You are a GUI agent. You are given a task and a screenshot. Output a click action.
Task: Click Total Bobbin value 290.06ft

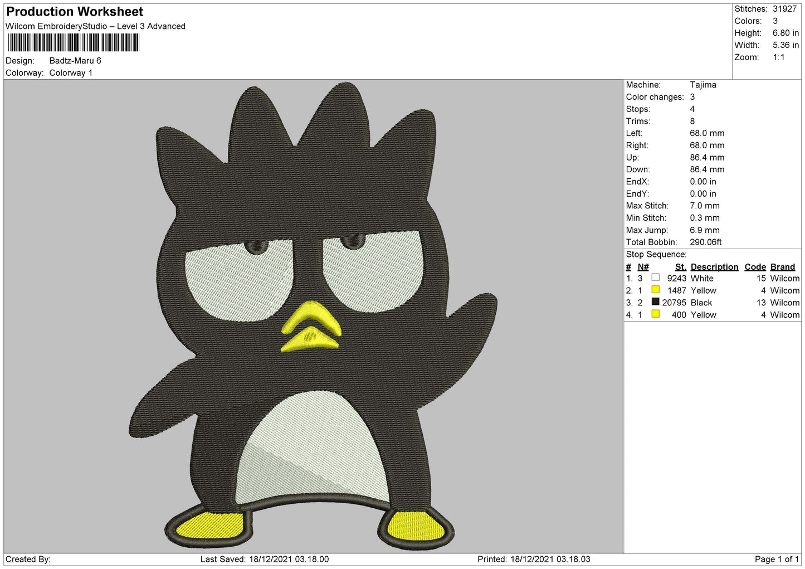tap(706, 242)
